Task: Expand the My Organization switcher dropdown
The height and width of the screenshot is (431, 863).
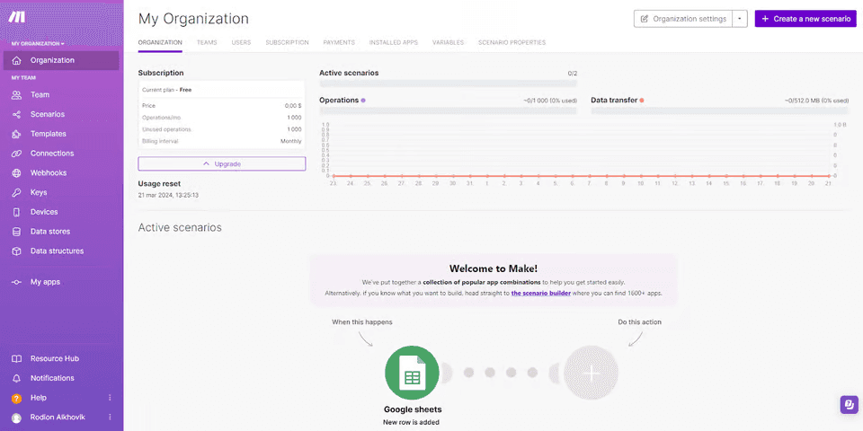Action: [38, 43]
